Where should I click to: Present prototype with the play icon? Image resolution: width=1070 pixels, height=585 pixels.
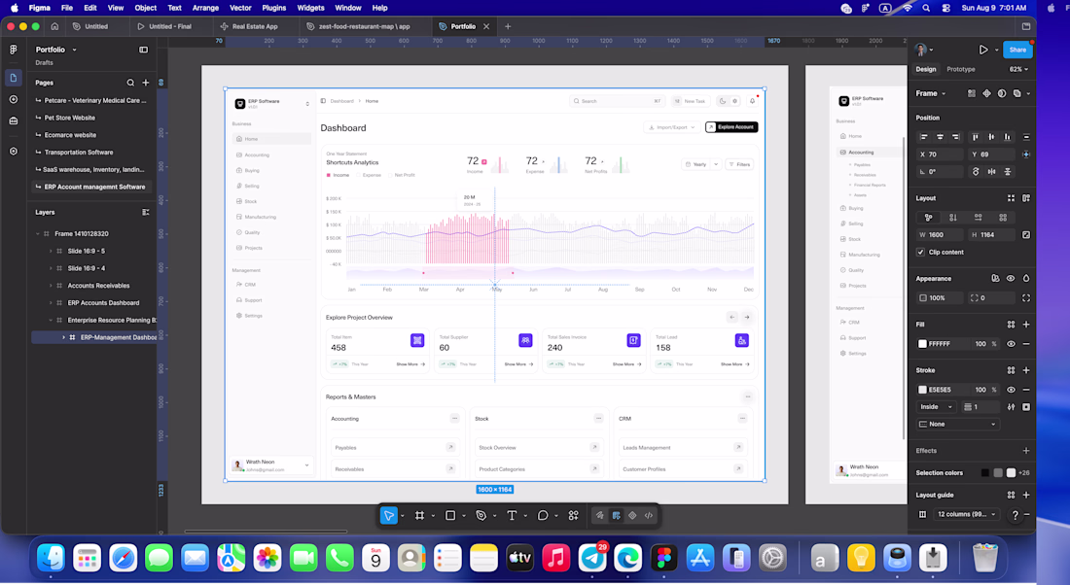pos(983,50)
